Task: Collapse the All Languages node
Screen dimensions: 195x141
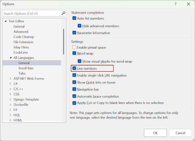Action: [x=11, y=58]
